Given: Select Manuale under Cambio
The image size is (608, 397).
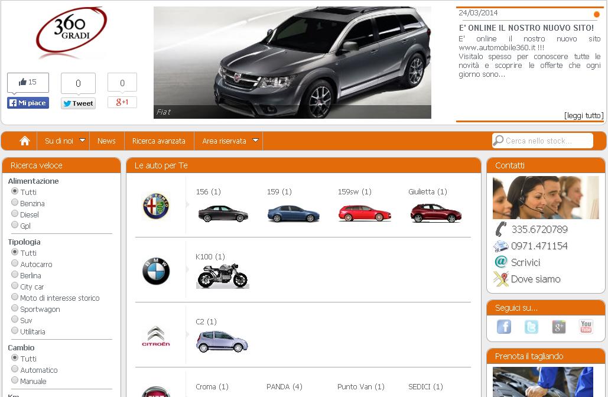Looking at the screenshot, I should (15, 380).
